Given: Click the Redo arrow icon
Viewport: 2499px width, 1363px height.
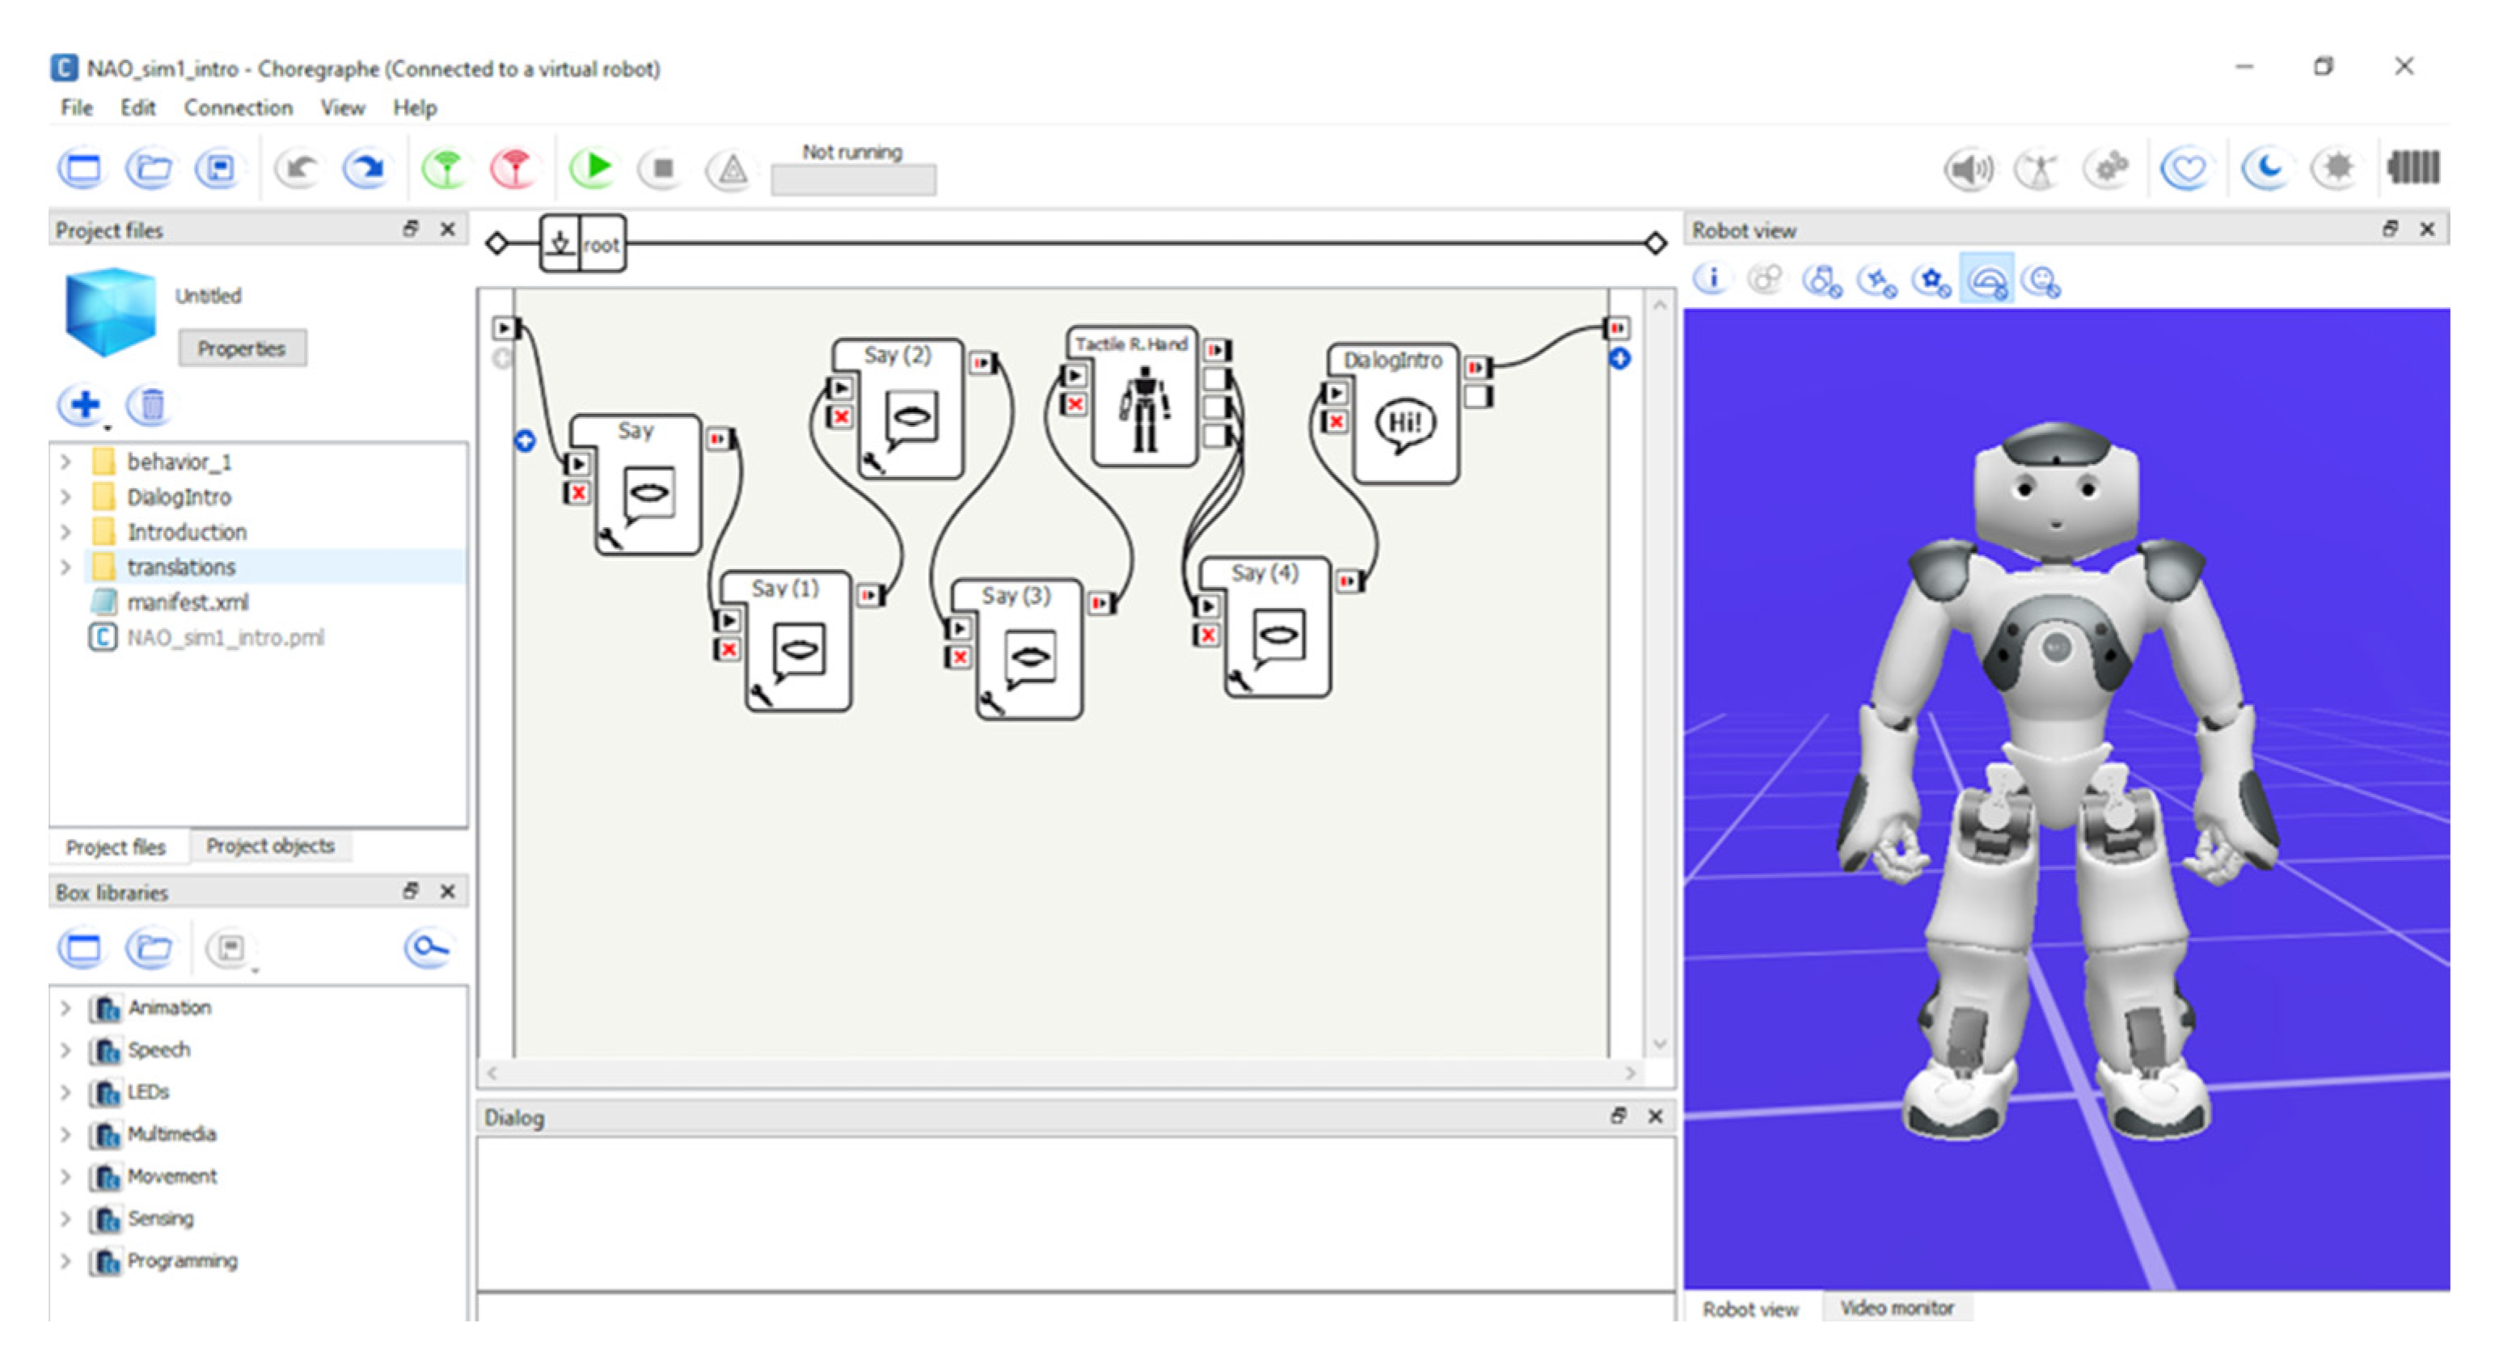Looking at the screenshot, I should point(365,169).
